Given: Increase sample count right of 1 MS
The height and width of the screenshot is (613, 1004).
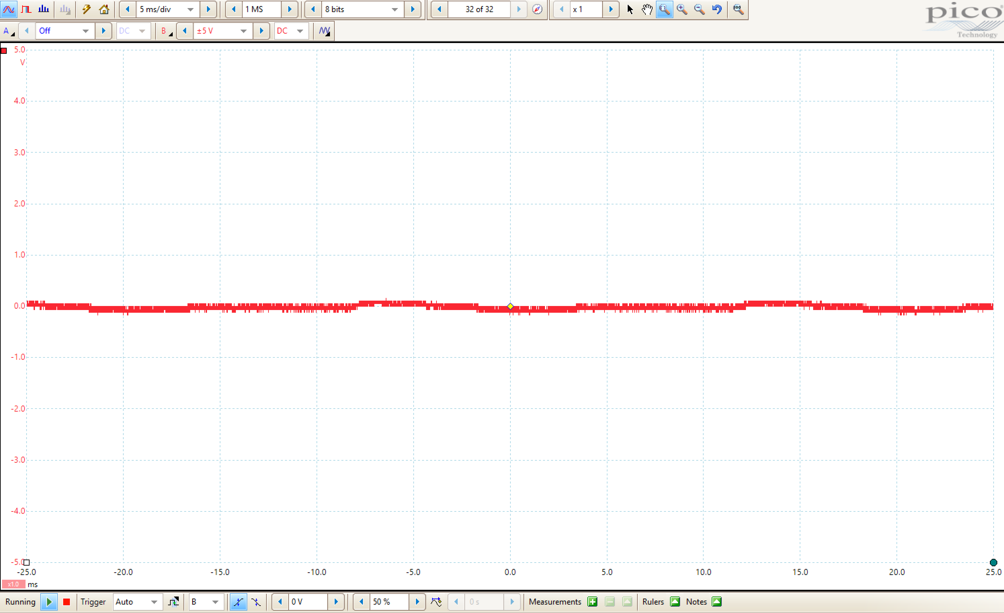Looking at the screenshot, I should 290,9.
